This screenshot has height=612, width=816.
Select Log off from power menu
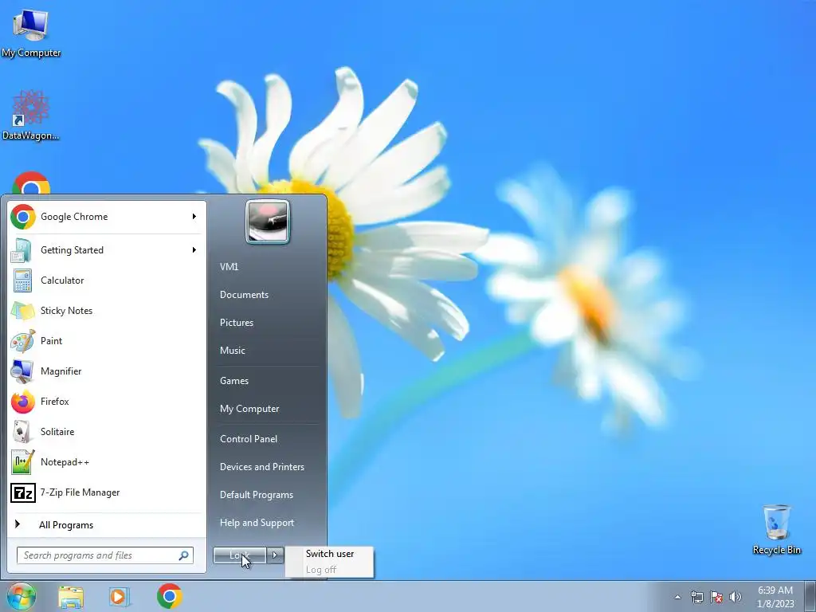pyautogui.click(x=330, y=569)
